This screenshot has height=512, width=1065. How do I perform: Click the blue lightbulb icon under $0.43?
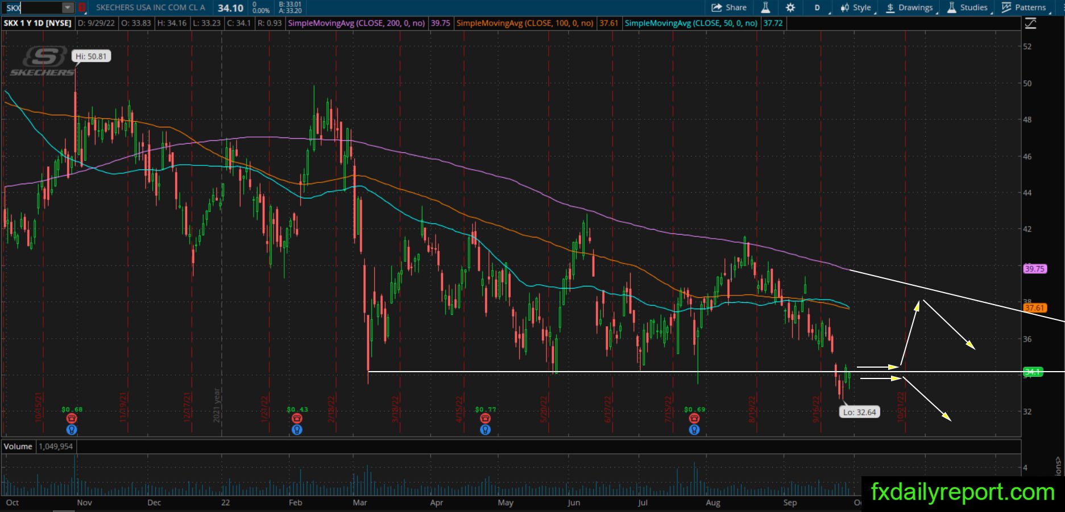pos(297,430)
